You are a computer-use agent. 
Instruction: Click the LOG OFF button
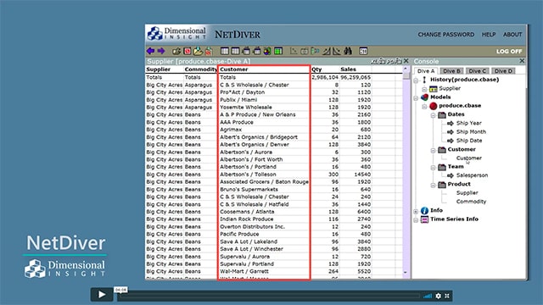[509, 52]
